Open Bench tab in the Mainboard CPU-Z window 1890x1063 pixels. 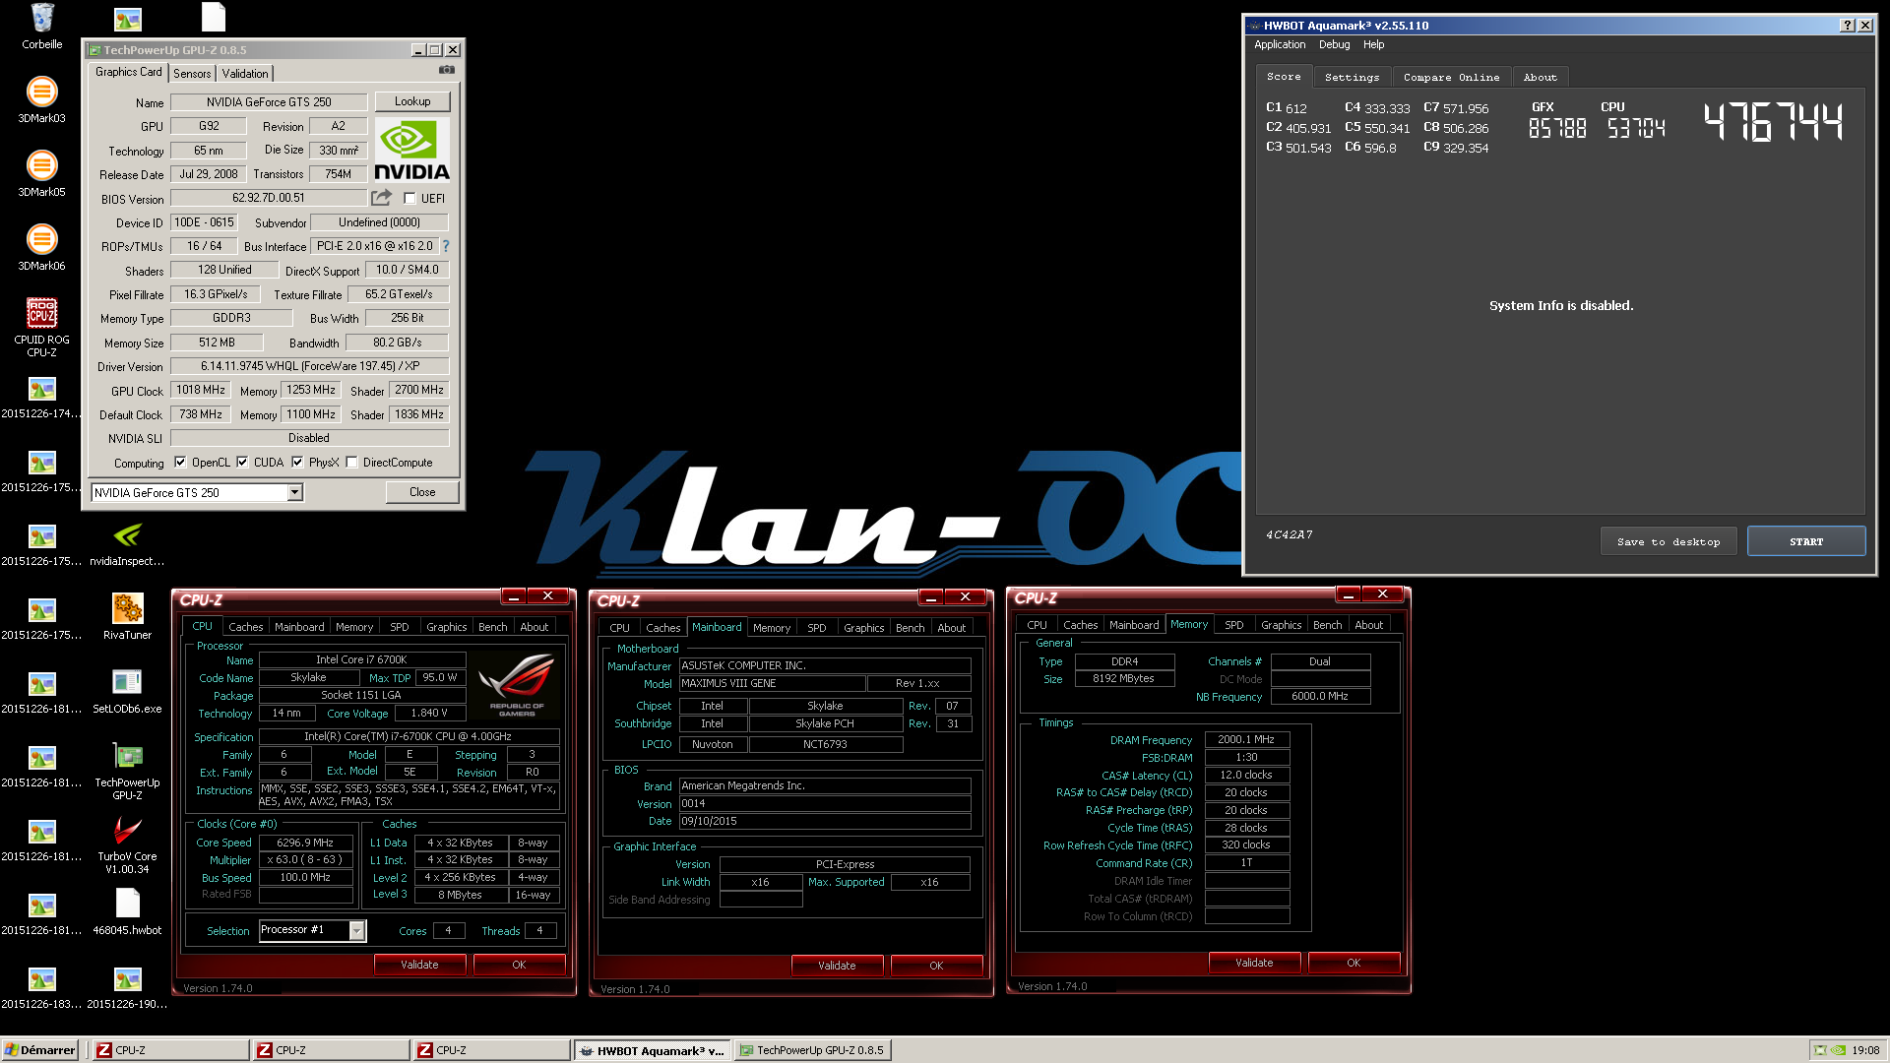tap(910, 628)
